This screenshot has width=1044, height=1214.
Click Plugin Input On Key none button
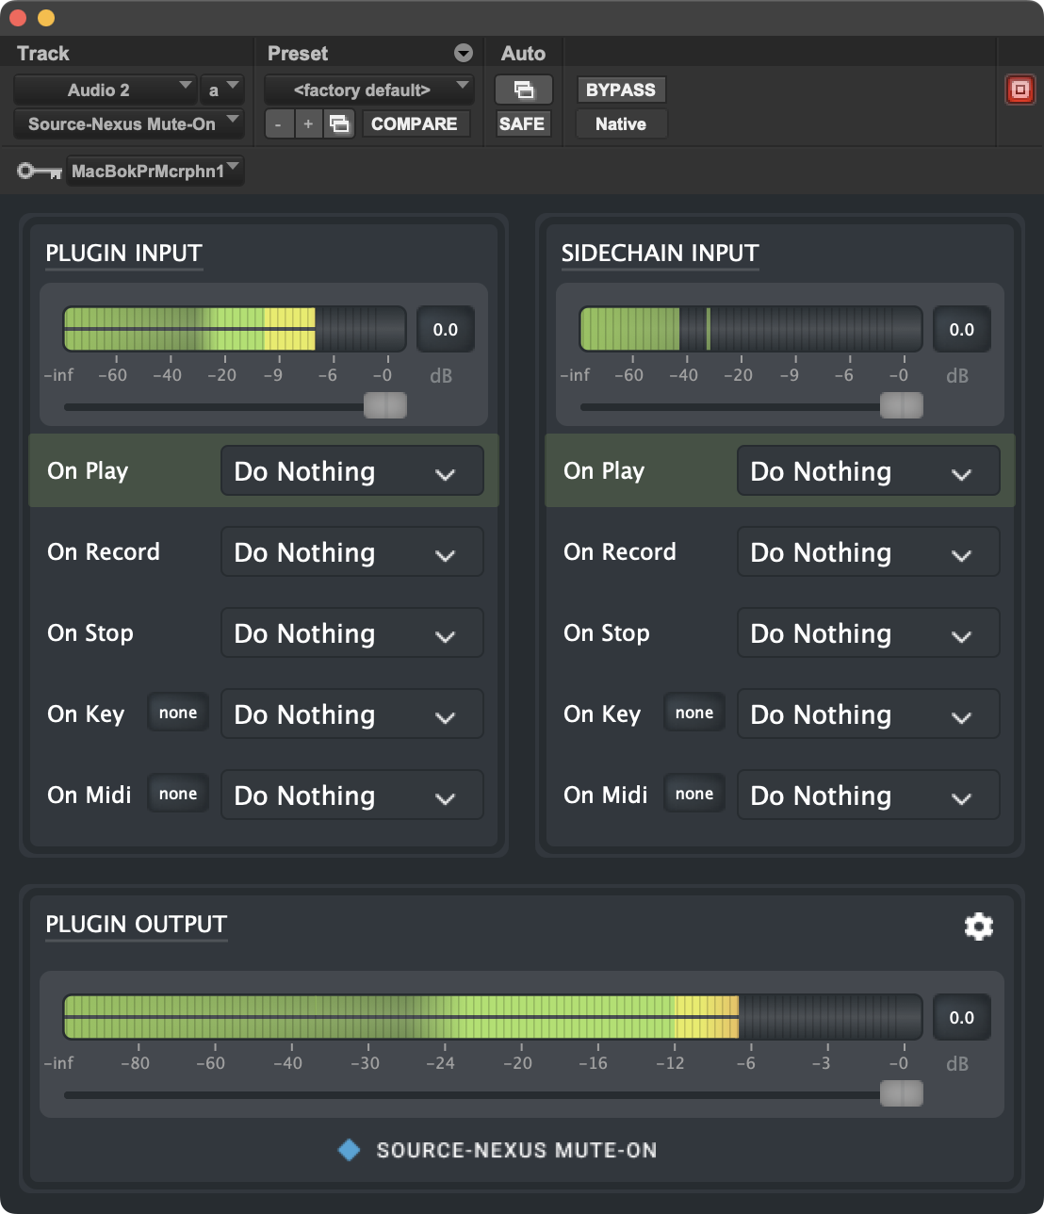coord(178,714)
